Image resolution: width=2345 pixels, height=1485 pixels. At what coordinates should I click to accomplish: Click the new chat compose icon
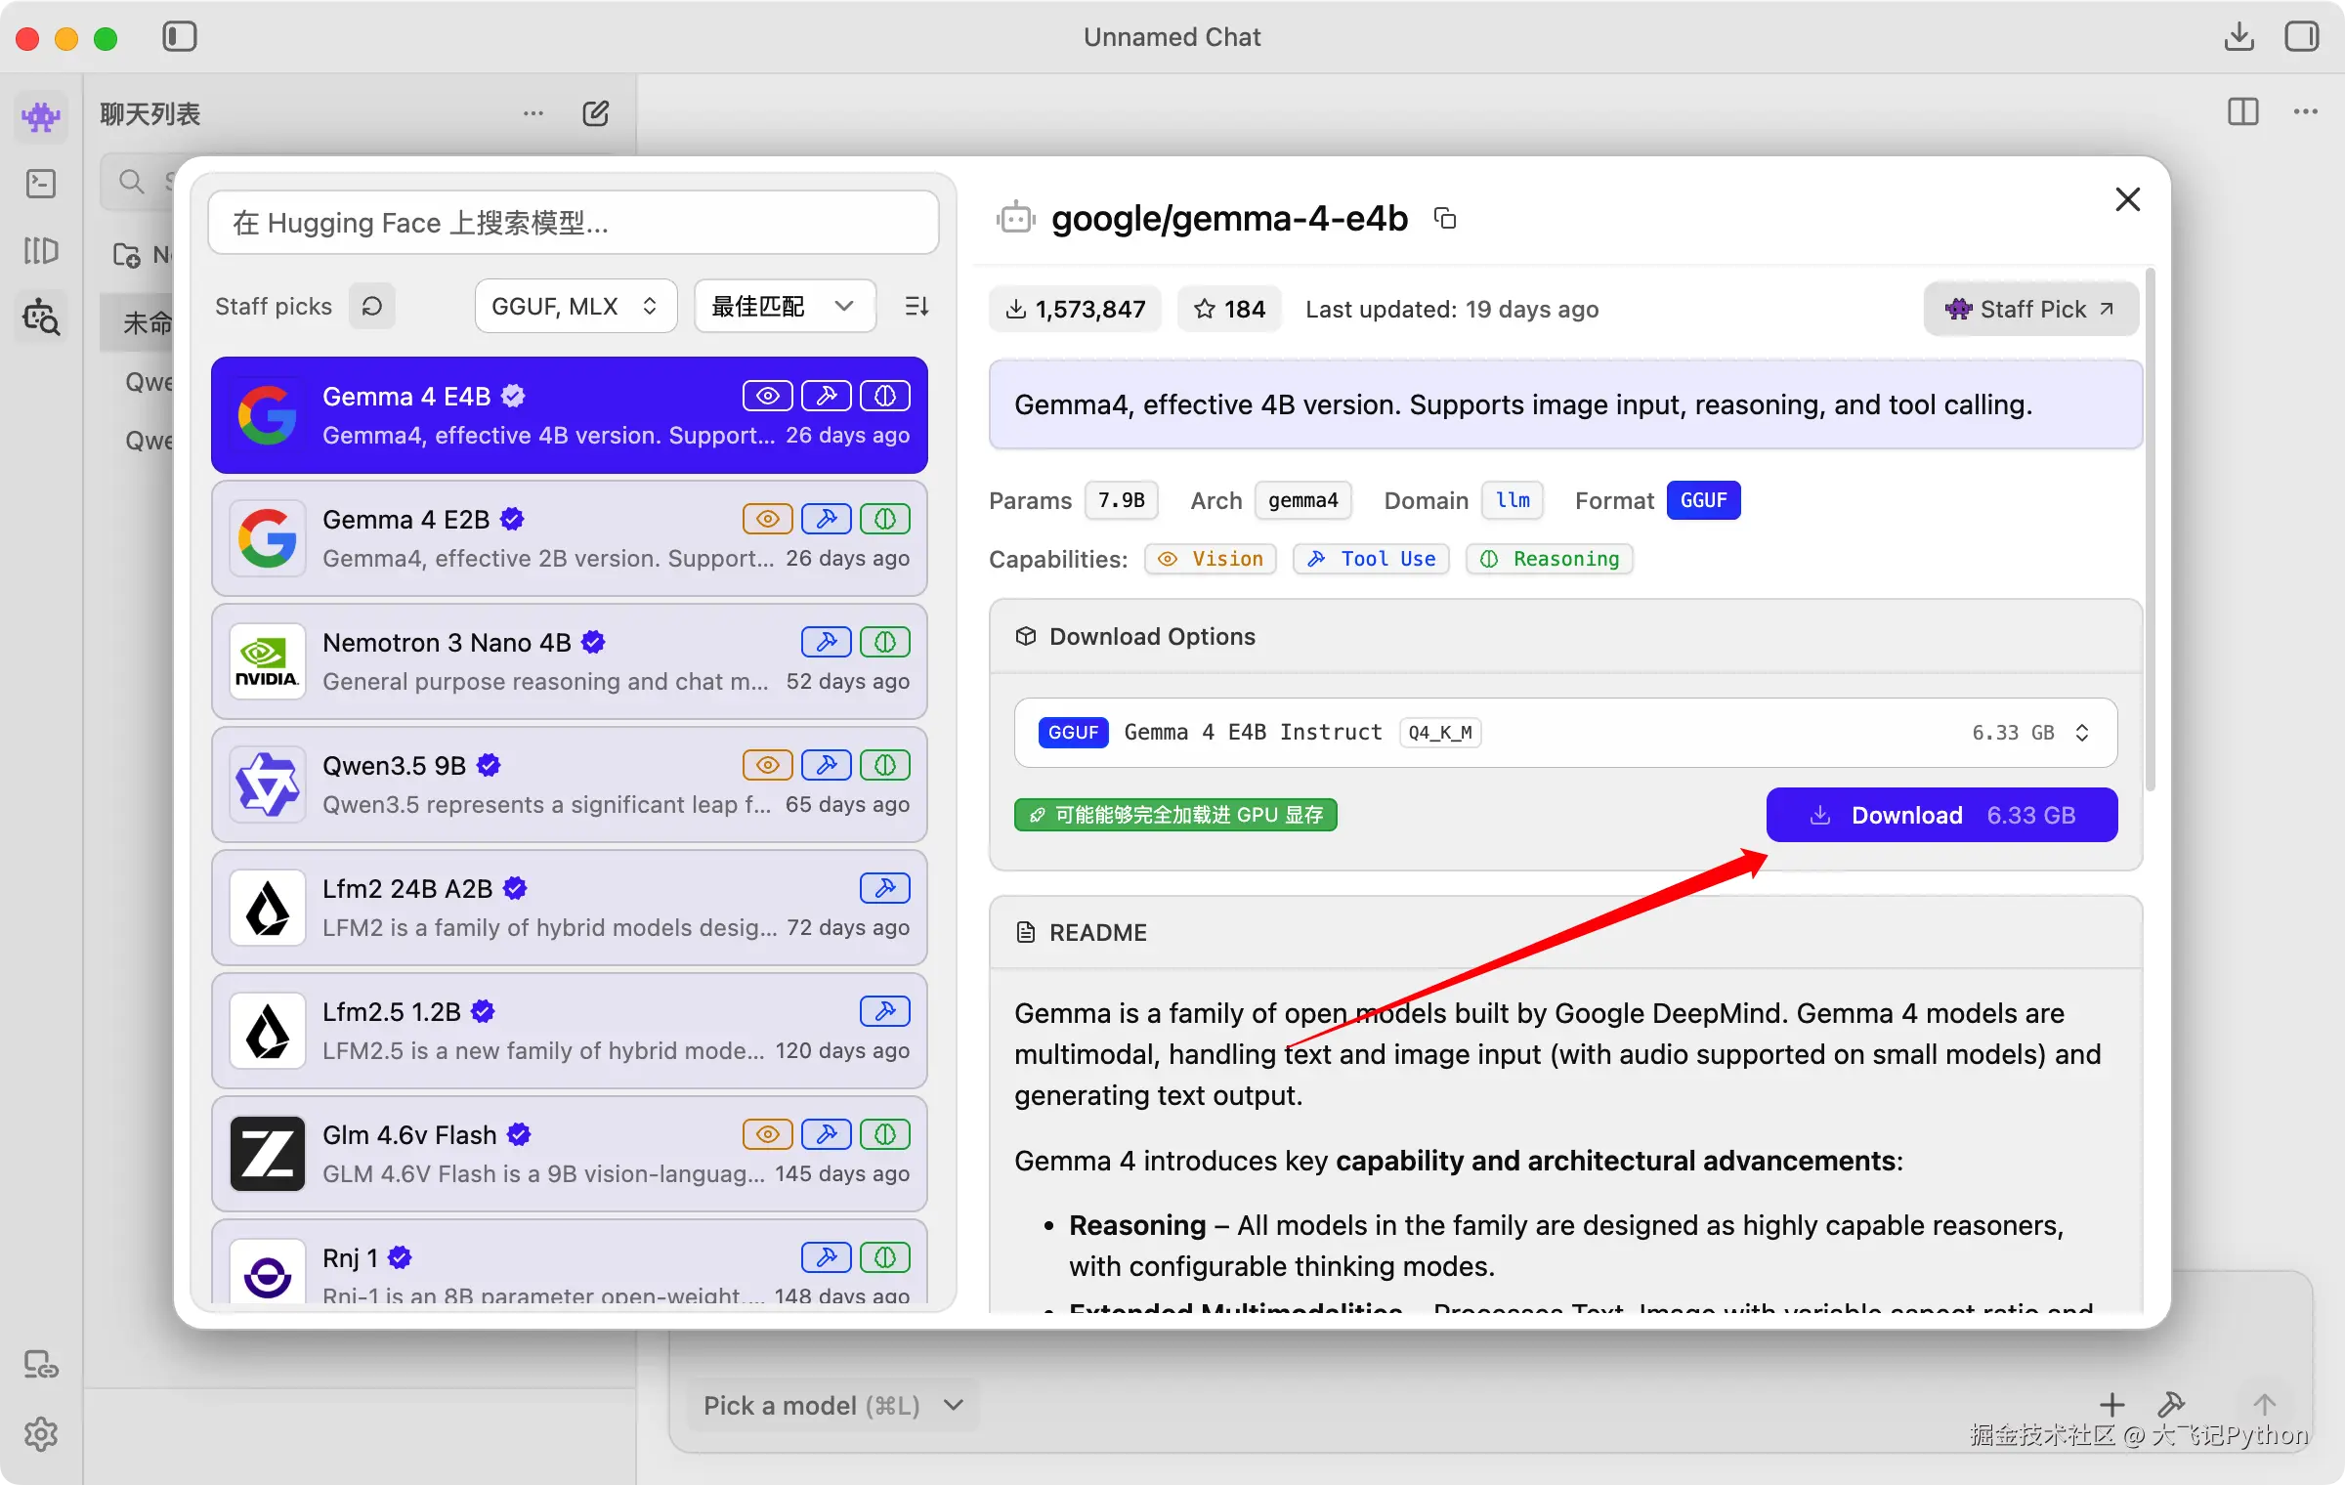(x=595, y=114)
